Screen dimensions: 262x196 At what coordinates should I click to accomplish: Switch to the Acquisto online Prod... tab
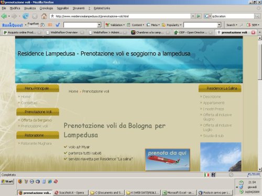(21, 32)
